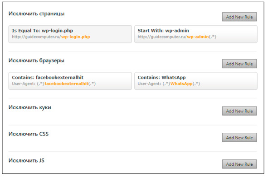Click the guidecomputer.ru/wp-admin(.*) URL text

point(177,37)
